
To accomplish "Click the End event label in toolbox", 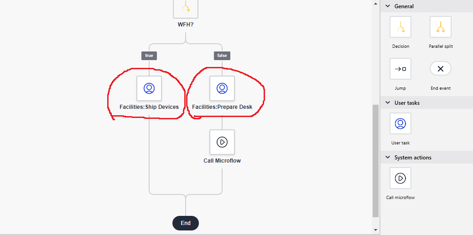I will [441, 88].
